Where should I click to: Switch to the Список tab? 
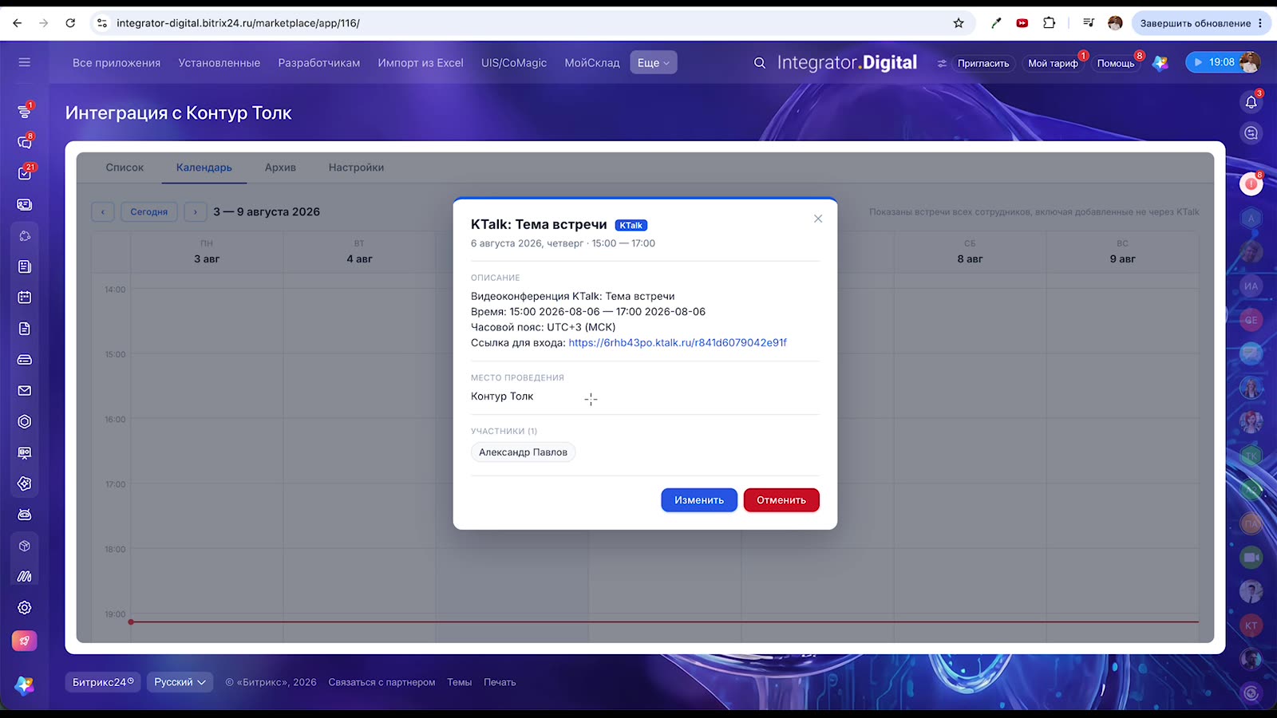click(x=125, y=168)
